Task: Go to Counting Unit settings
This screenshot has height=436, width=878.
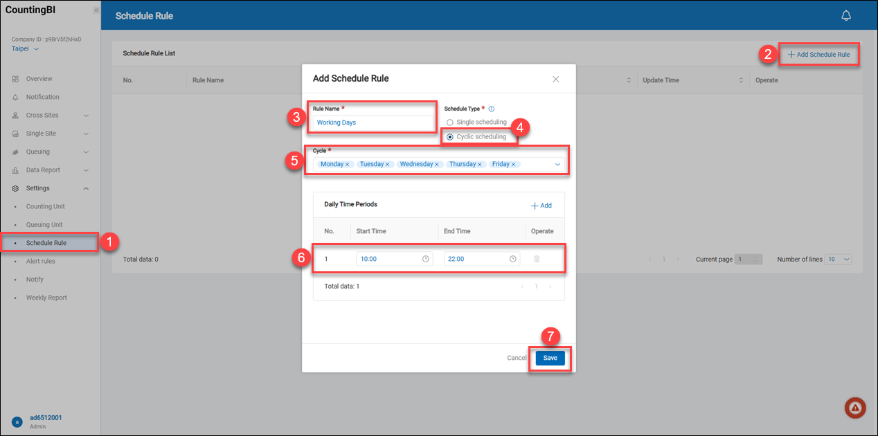Action: pos(45,206)
